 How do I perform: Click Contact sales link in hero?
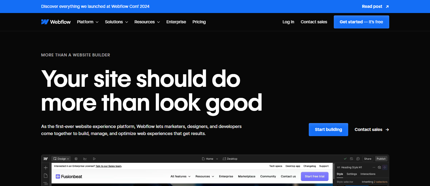pyautogui.click(x=372, y=130)
